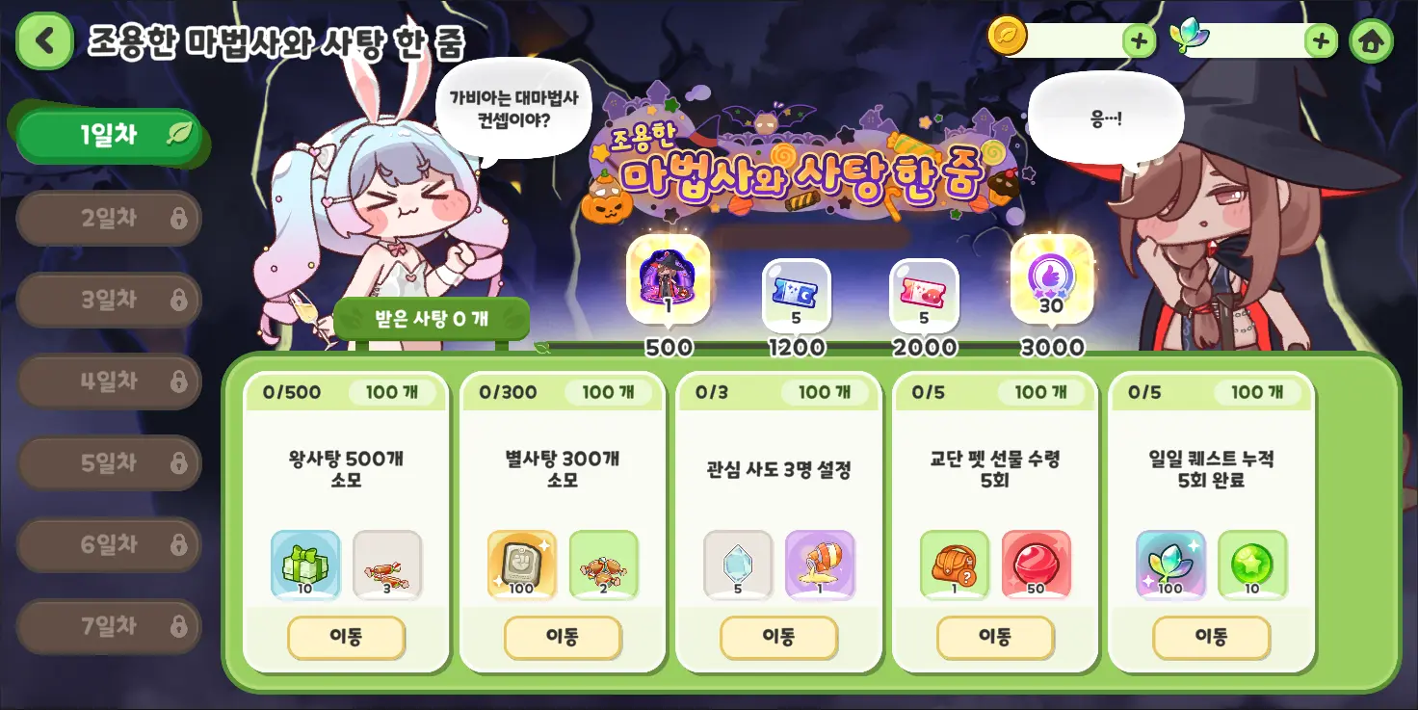
Task: Add crystal currency with the plus button
Action: click(1321, 40)
